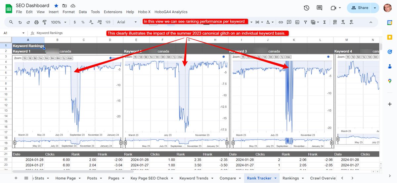The width and height of the screenshot is (397, 183).
Task: Grab Keyword 1 chart right range handle
Action: (121, 142)
